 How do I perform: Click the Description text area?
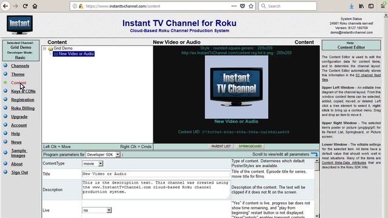(x=156, y=190)
